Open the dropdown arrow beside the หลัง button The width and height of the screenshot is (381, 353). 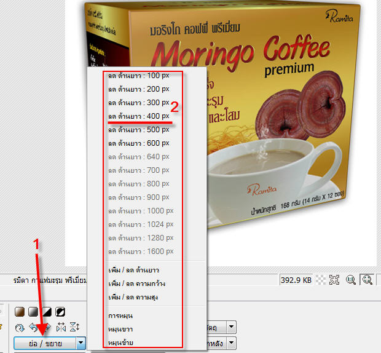pos(232,343)
